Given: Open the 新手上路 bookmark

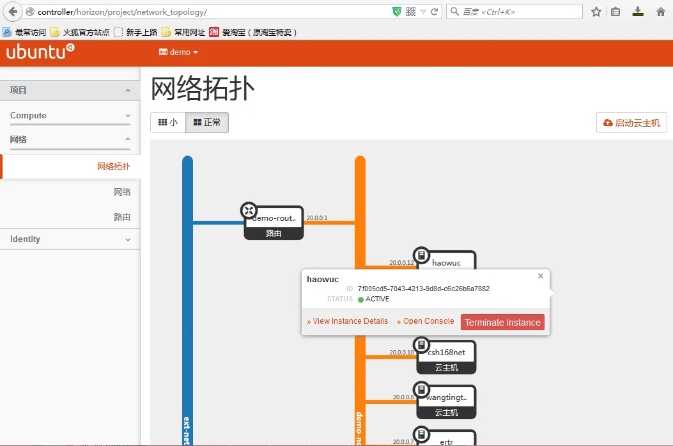Looking at the screenshot, I should 135,32.
